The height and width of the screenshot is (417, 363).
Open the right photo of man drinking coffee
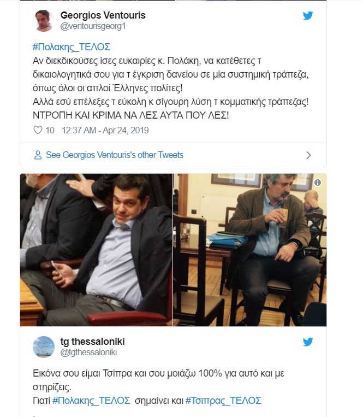tap(249, 250)
